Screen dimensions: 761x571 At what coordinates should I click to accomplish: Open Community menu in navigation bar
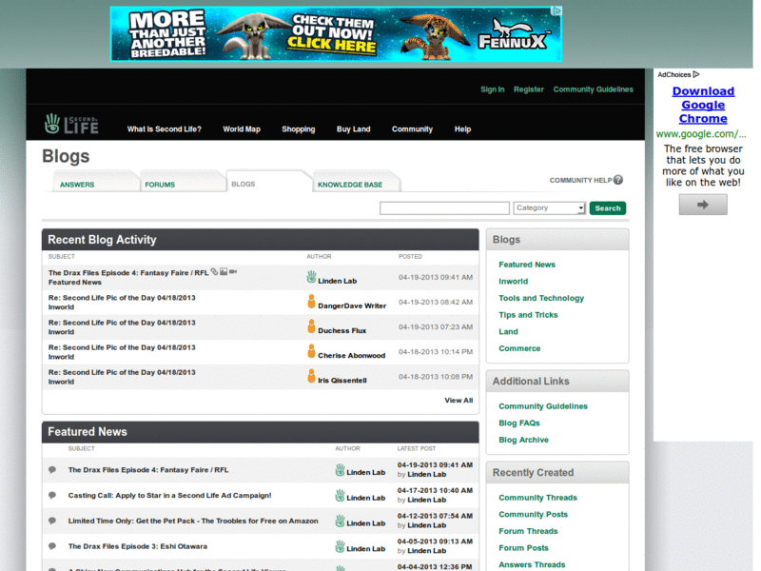(x=412, y=129)
